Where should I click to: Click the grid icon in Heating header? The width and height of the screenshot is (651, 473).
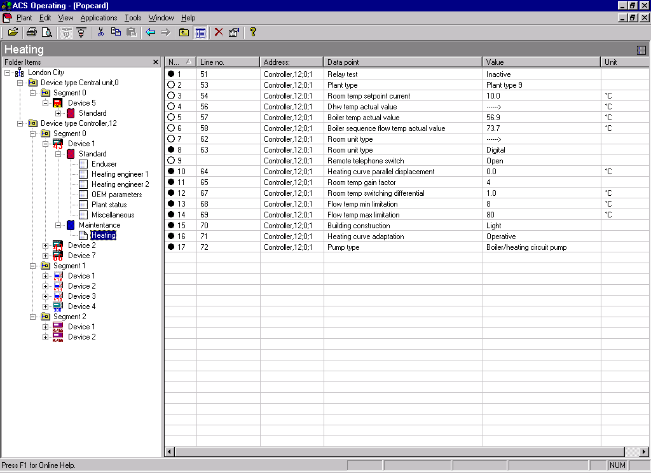[641, 50]
